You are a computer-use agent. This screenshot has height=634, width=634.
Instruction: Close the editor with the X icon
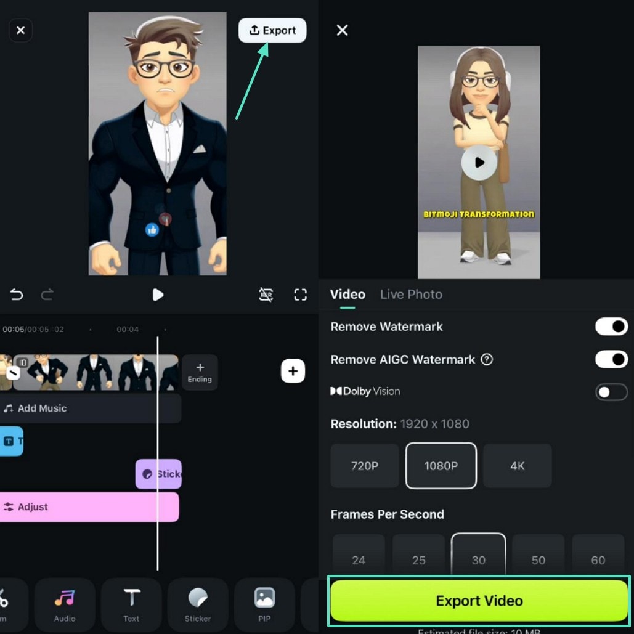(20, 30)
